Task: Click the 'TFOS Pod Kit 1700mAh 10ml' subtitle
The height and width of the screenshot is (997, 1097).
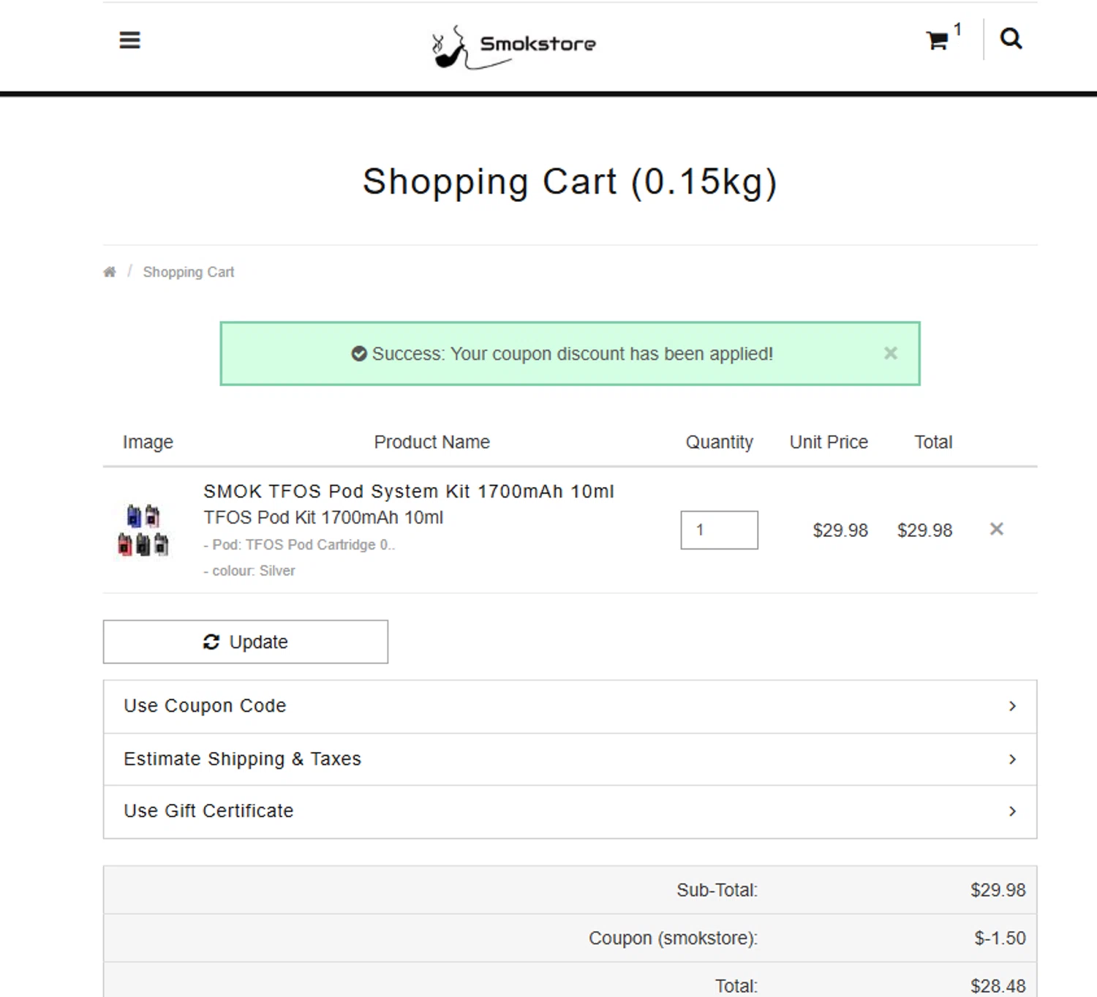Action: point(323,518)
